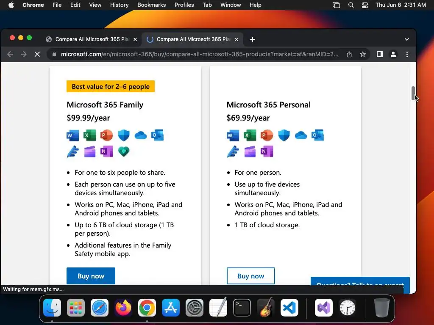Click the Word icon under Microsoft 365 Family
Screen dimensions: 434x325
pyautogui.click(x=73, y=135)
